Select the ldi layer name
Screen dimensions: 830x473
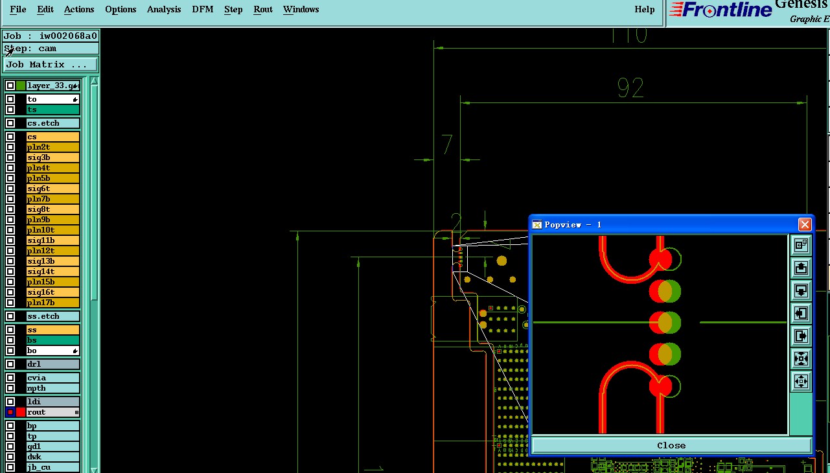pyautogui.click(x=53, y=402)
